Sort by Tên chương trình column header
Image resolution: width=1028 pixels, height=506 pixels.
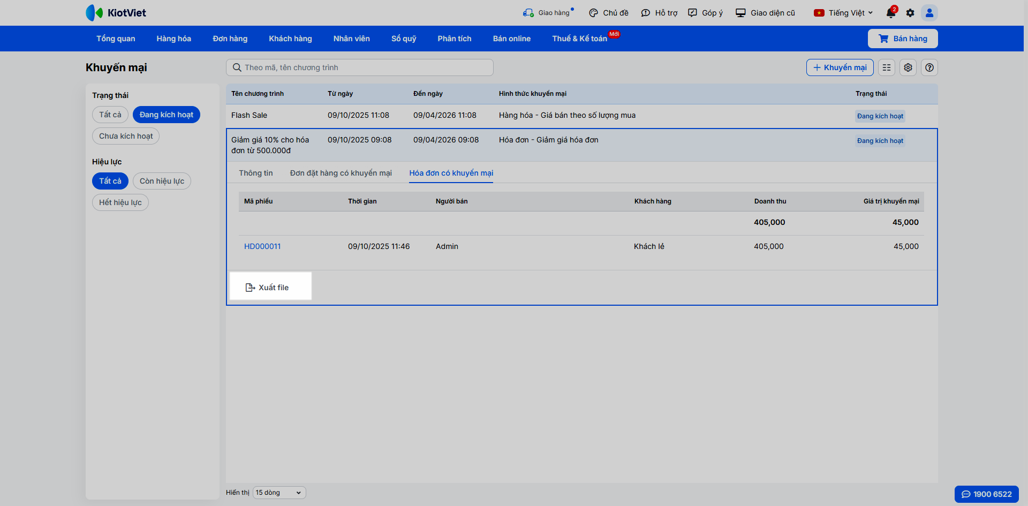pyautogui.click(x=258, y=94)
